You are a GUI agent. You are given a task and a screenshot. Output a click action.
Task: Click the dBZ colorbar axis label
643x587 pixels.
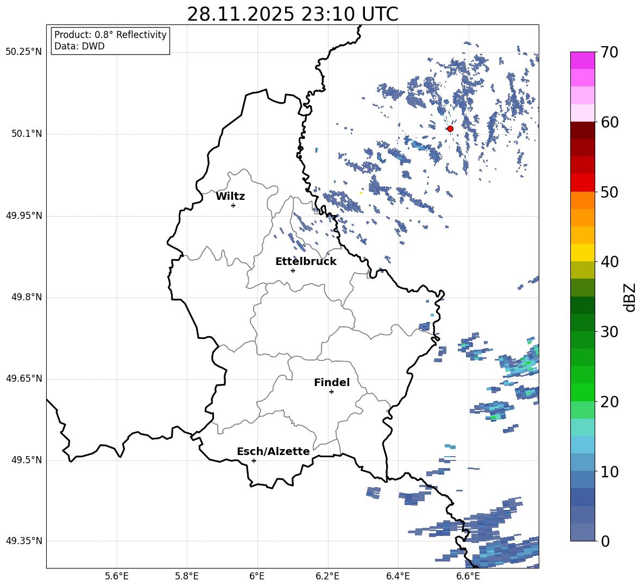point(631,297)
